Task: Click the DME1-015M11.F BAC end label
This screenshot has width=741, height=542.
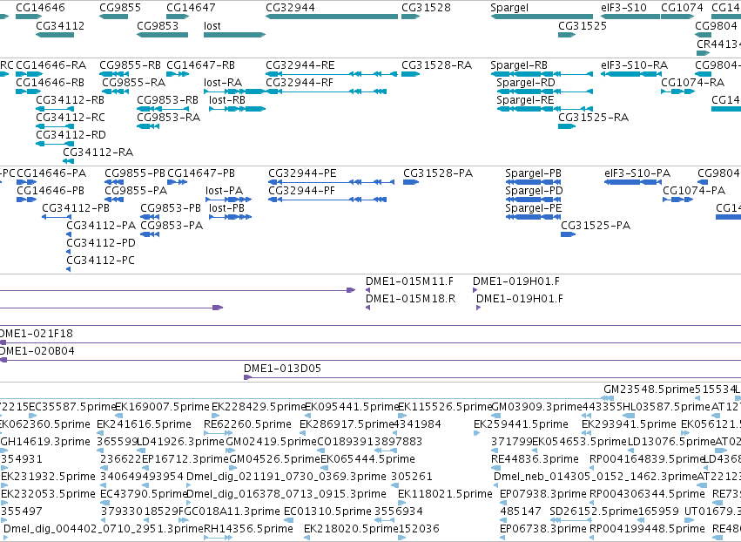Action: pos(410,281)
